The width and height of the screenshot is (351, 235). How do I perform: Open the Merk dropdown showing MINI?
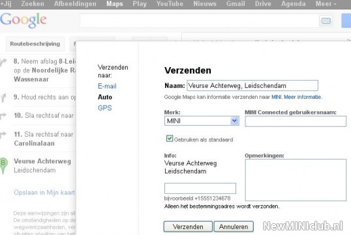[202, 121]
